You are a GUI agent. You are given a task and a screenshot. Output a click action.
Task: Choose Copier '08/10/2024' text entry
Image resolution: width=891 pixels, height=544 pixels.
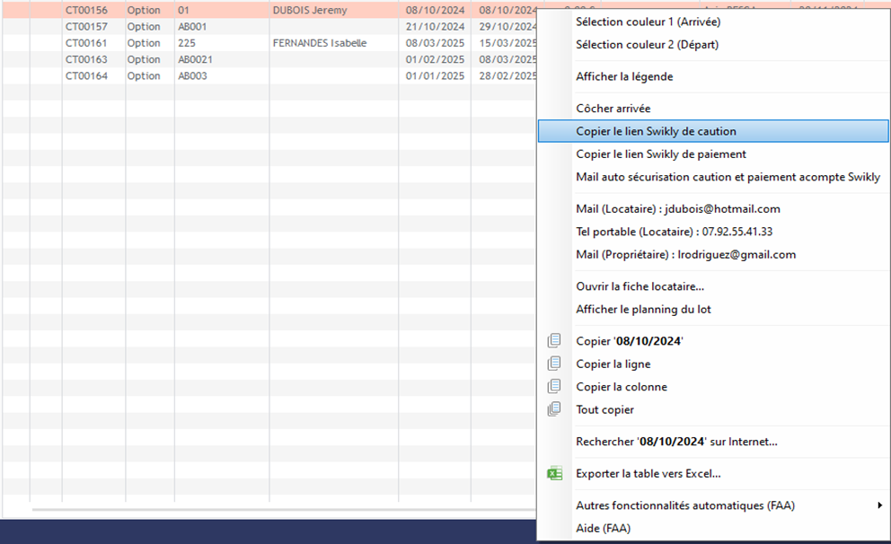pyautogui.click(x=629, y=341)
